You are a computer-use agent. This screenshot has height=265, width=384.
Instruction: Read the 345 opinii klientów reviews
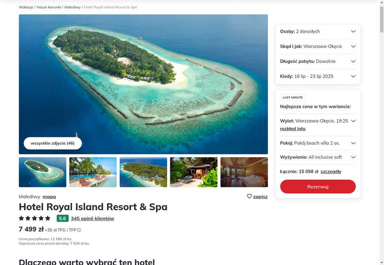click(x=93, y=219)
